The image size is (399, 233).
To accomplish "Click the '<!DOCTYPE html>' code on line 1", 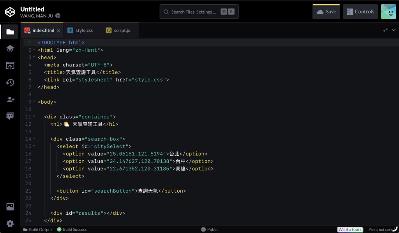I will point(61,43).
